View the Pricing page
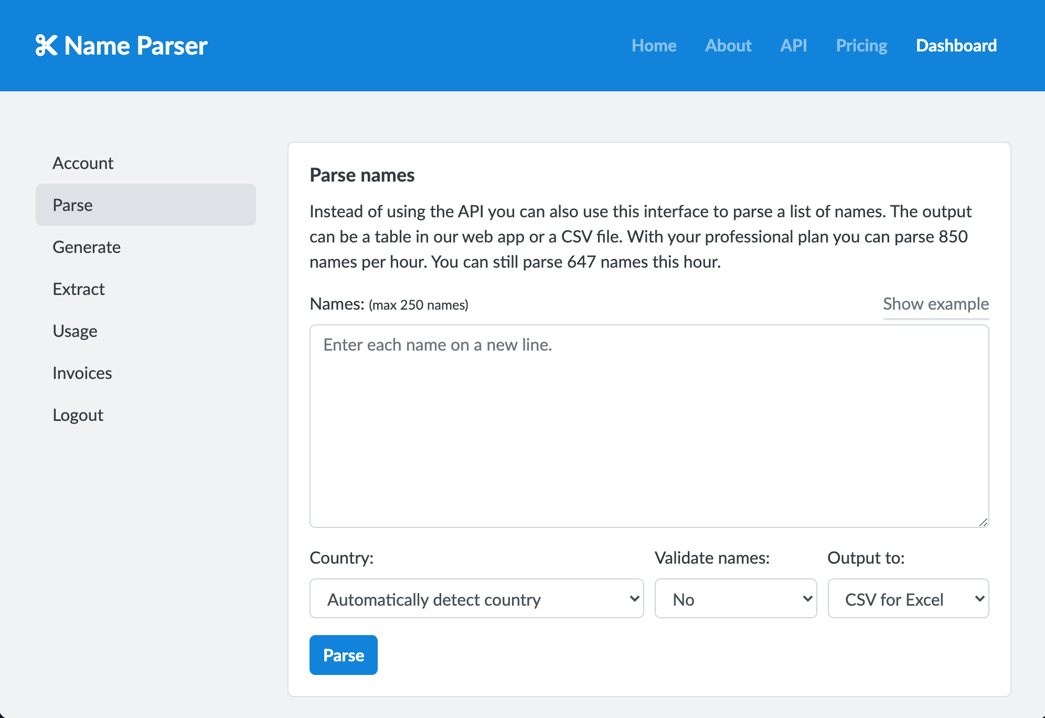The height and width of the screenshot is (718, 1045). [861, 46]
